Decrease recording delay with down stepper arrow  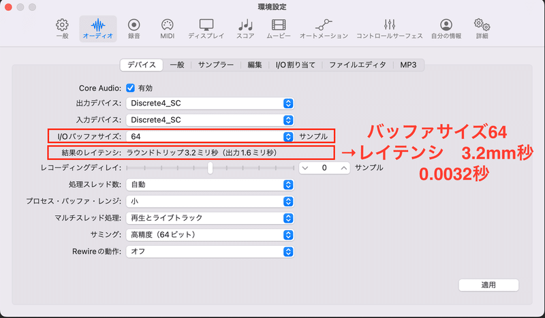305,168
